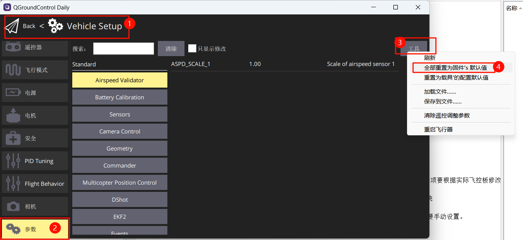Choose 保存到文件 from the menu
This screenshot has height=240, width=523.
pos(443,102)
